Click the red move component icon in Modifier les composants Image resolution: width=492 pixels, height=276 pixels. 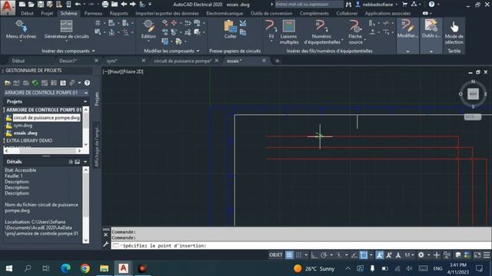pos(174,23)
